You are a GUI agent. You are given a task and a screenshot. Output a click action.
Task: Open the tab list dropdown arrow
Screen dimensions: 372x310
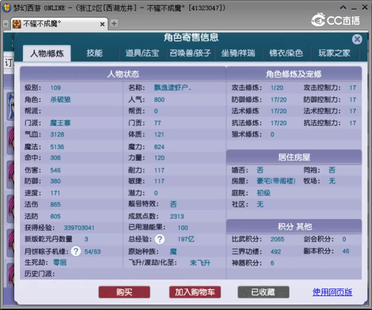(x=6, y=24)
